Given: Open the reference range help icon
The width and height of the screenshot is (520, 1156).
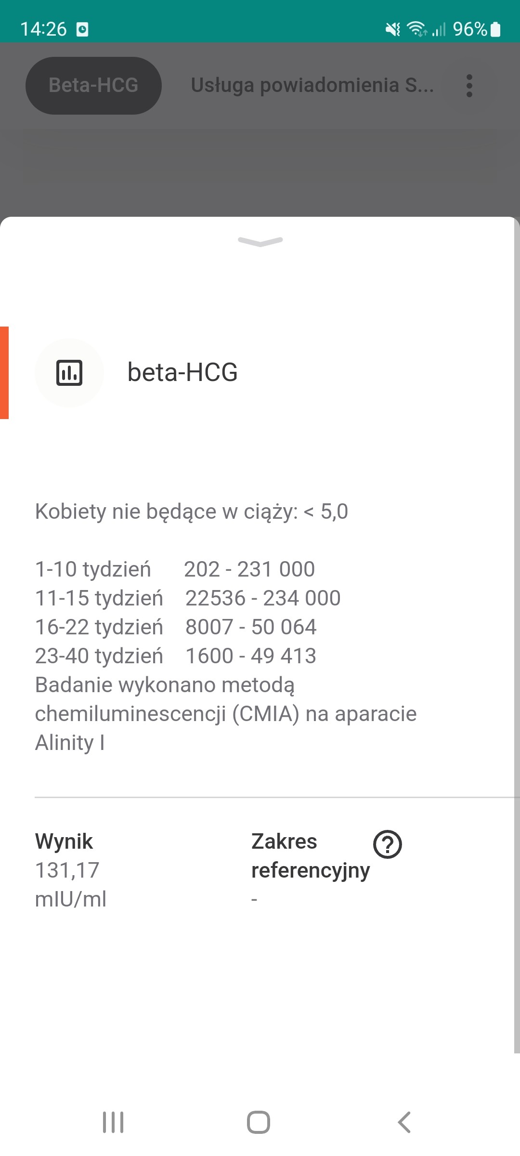Looking at the screenshot, I should [x=388, y=844].
